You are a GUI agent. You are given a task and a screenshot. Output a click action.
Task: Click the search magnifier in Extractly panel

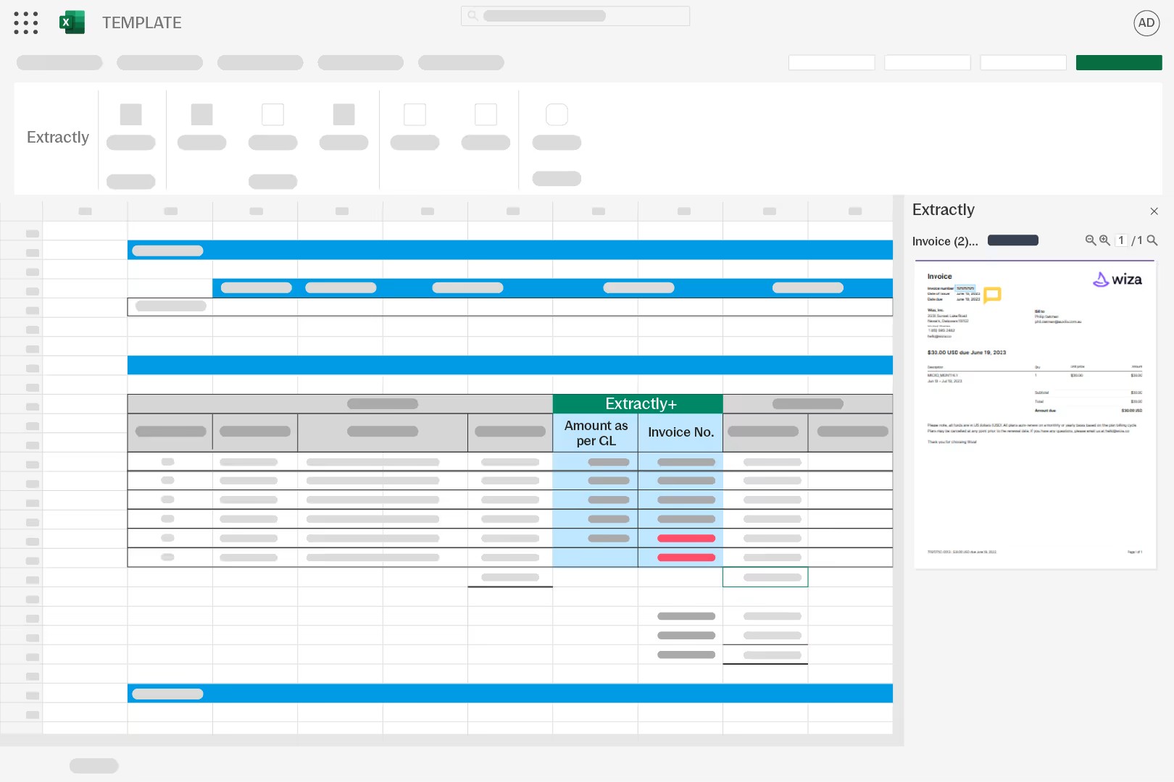tap(1152, 240)
